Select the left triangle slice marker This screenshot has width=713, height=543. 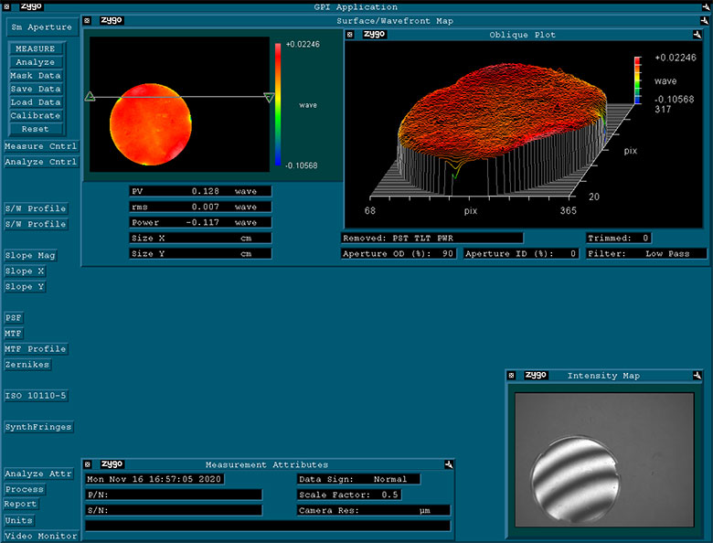point(90,96)
